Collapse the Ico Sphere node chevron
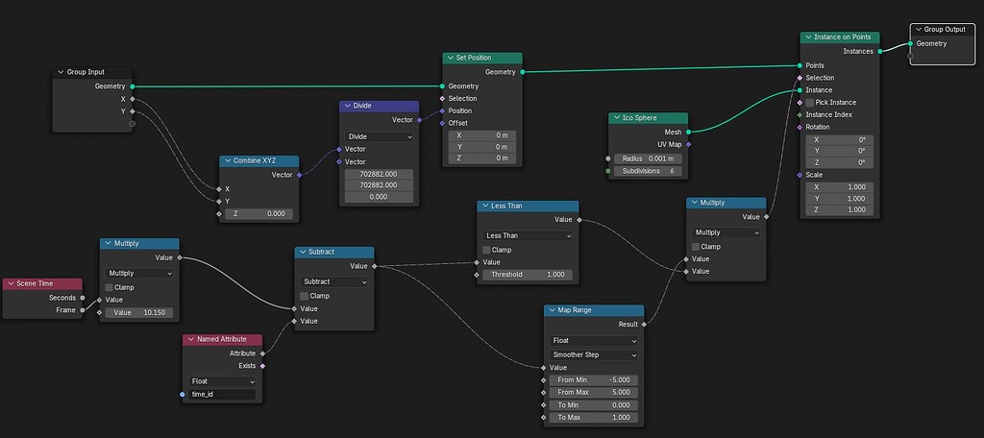This screenshot has width=984, height=438. pyautogui.click(x=616, y=118)
